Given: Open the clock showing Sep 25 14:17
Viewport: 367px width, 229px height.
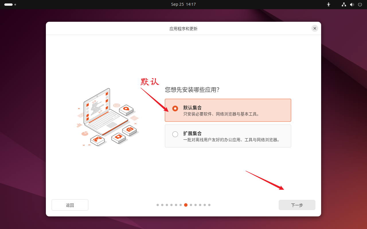Looking at the screenshot, I should [183, 4].
